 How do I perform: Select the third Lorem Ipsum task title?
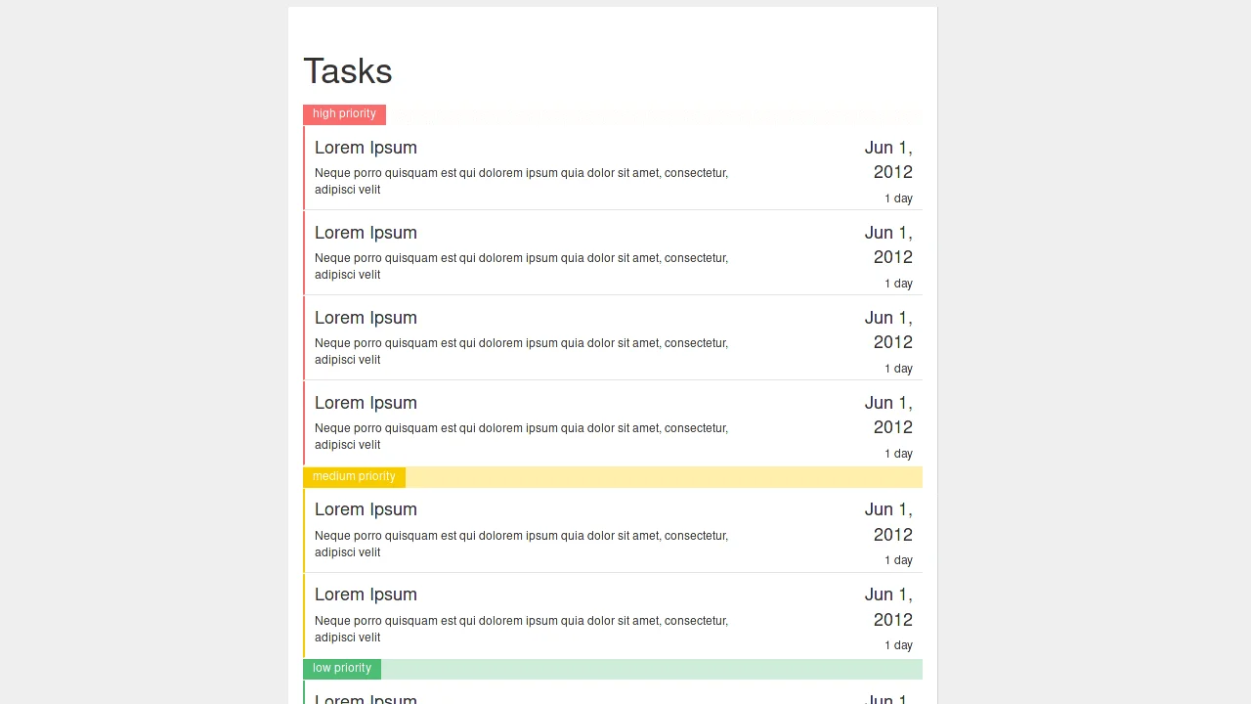[366, 318]
